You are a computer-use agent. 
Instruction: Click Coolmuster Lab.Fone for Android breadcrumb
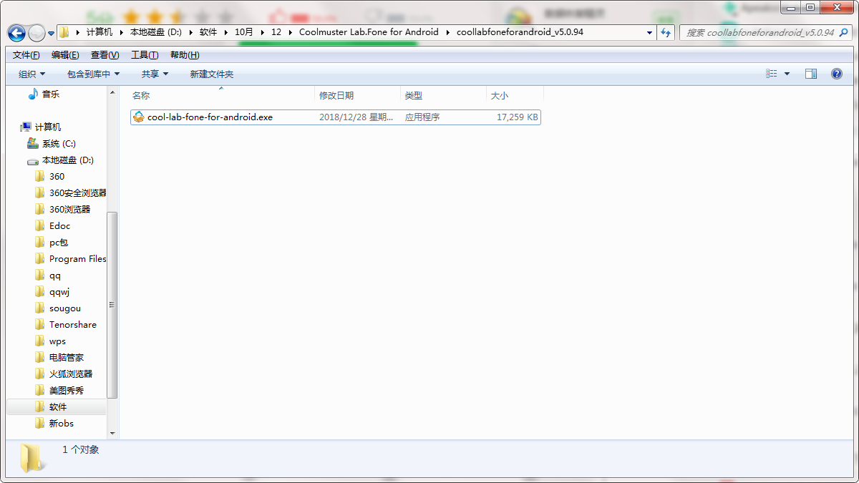click(x=369, y=32)
